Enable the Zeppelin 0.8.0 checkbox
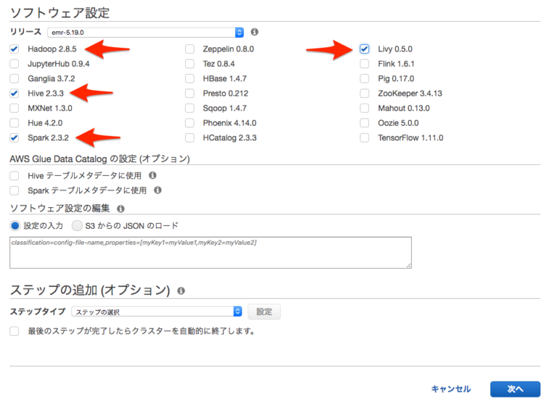This screenshot has height=412, width=557. point(190,49)
